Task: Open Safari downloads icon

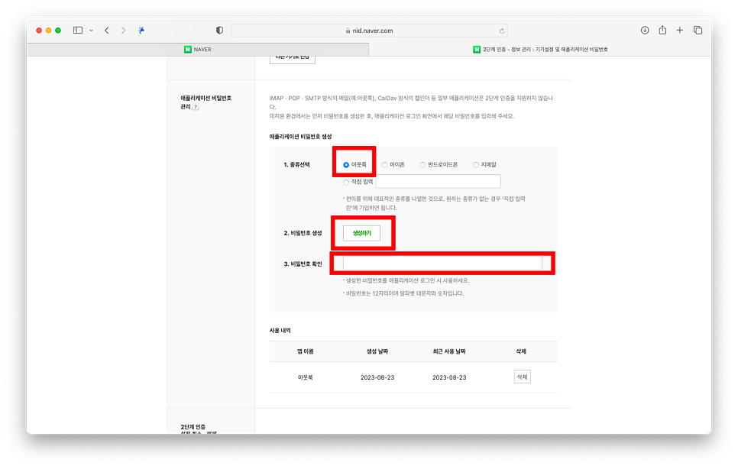Action: click(x=645, y=30)
